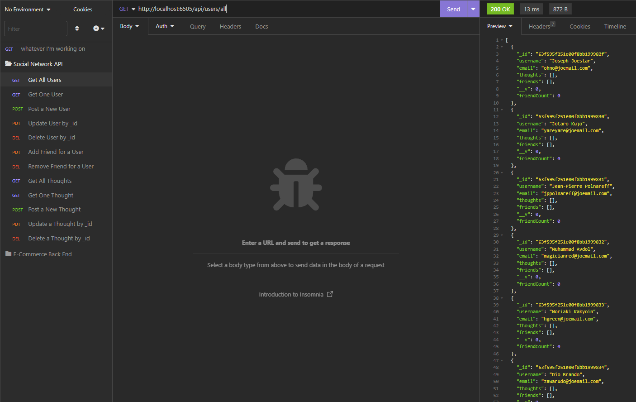The width and height of the screenshot is (636, 402).
Task: Select the Delete User by _id request
Action: point(56,138)
